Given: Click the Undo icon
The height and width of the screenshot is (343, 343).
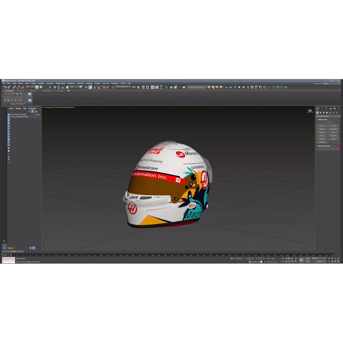Looking at the screenshot, I should 5,86.
